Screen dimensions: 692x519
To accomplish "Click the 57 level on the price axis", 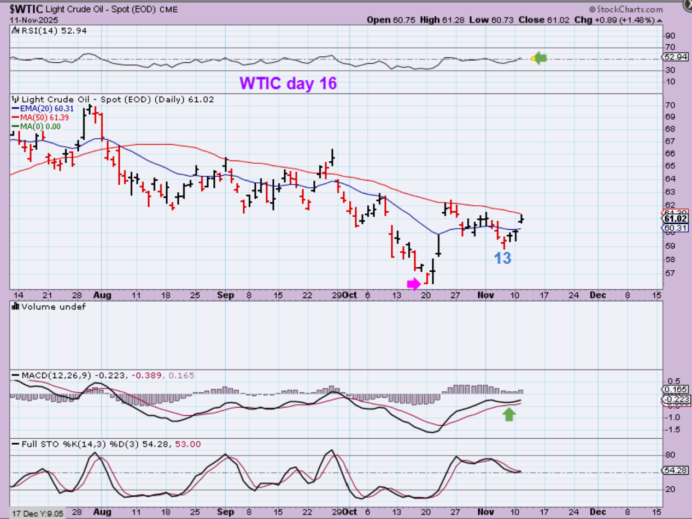I will pos(671,273).
